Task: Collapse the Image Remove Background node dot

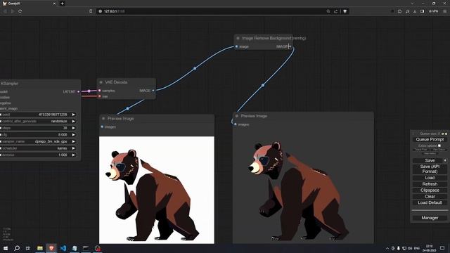Action: pyautogui.click(x=238, y=38)
